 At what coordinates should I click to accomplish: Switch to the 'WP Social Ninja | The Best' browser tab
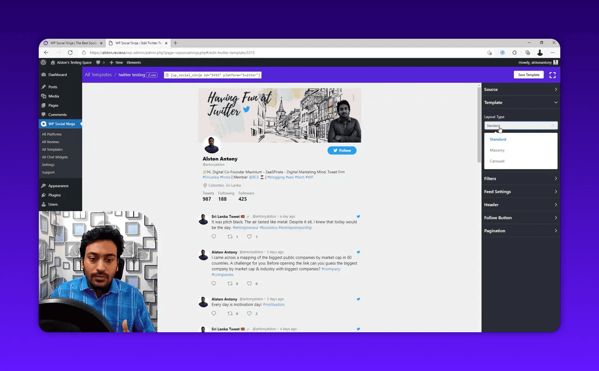click(x=73, y=43)
